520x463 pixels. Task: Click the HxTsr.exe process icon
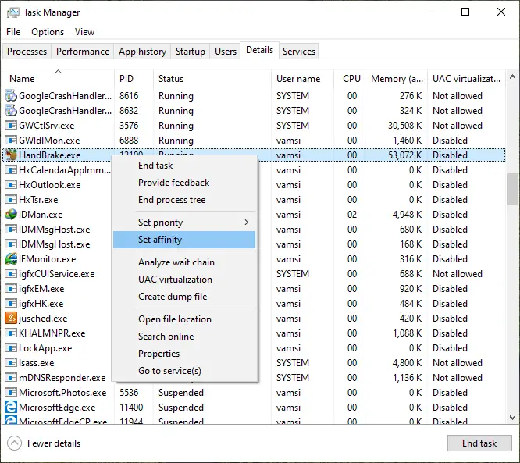[11, 200]
